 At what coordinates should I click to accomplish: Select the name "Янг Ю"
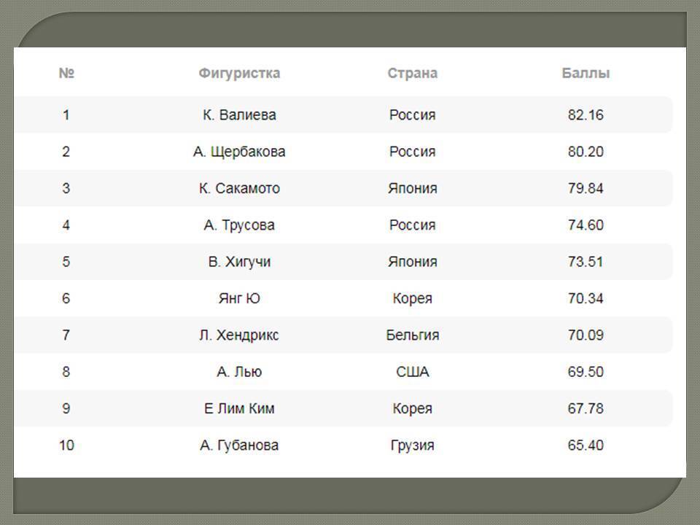tap(239, 298)
